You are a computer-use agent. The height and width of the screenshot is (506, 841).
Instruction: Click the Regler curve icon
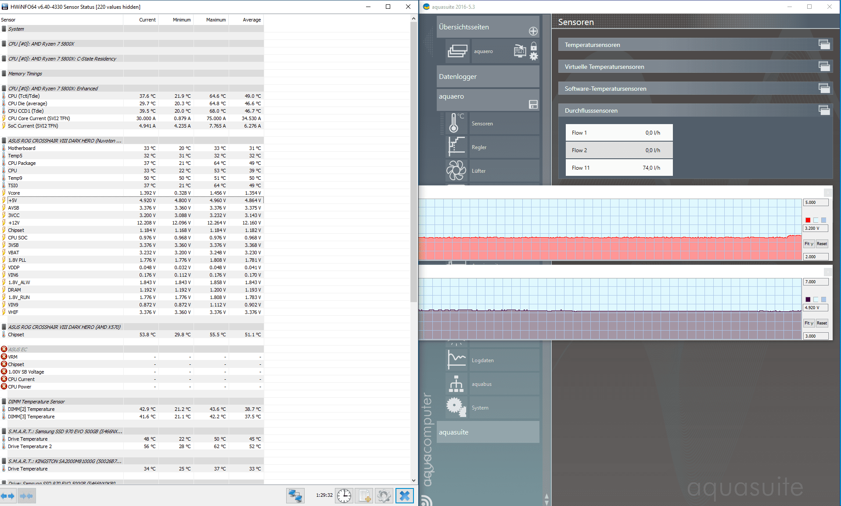456,147
